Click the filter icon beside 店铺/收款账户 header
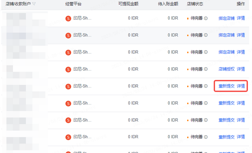This screenshot has width=252, height=153. (34, 4)
